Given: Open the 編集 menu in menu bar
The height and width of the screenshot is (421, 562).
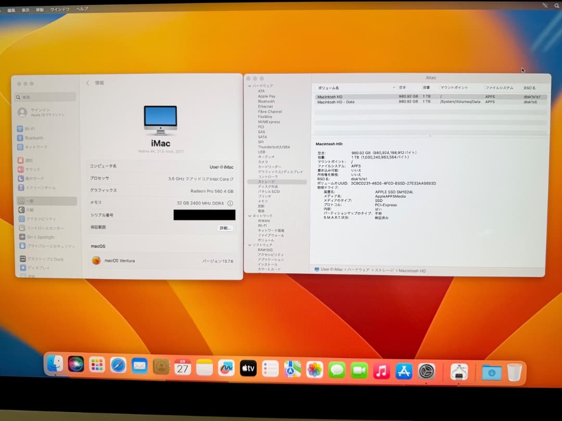Looking at the screenshot, I should 11,10.
